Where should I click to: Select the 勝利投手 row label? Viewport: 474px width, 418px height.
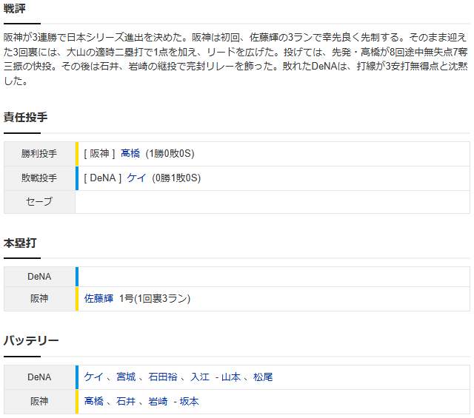39,153
